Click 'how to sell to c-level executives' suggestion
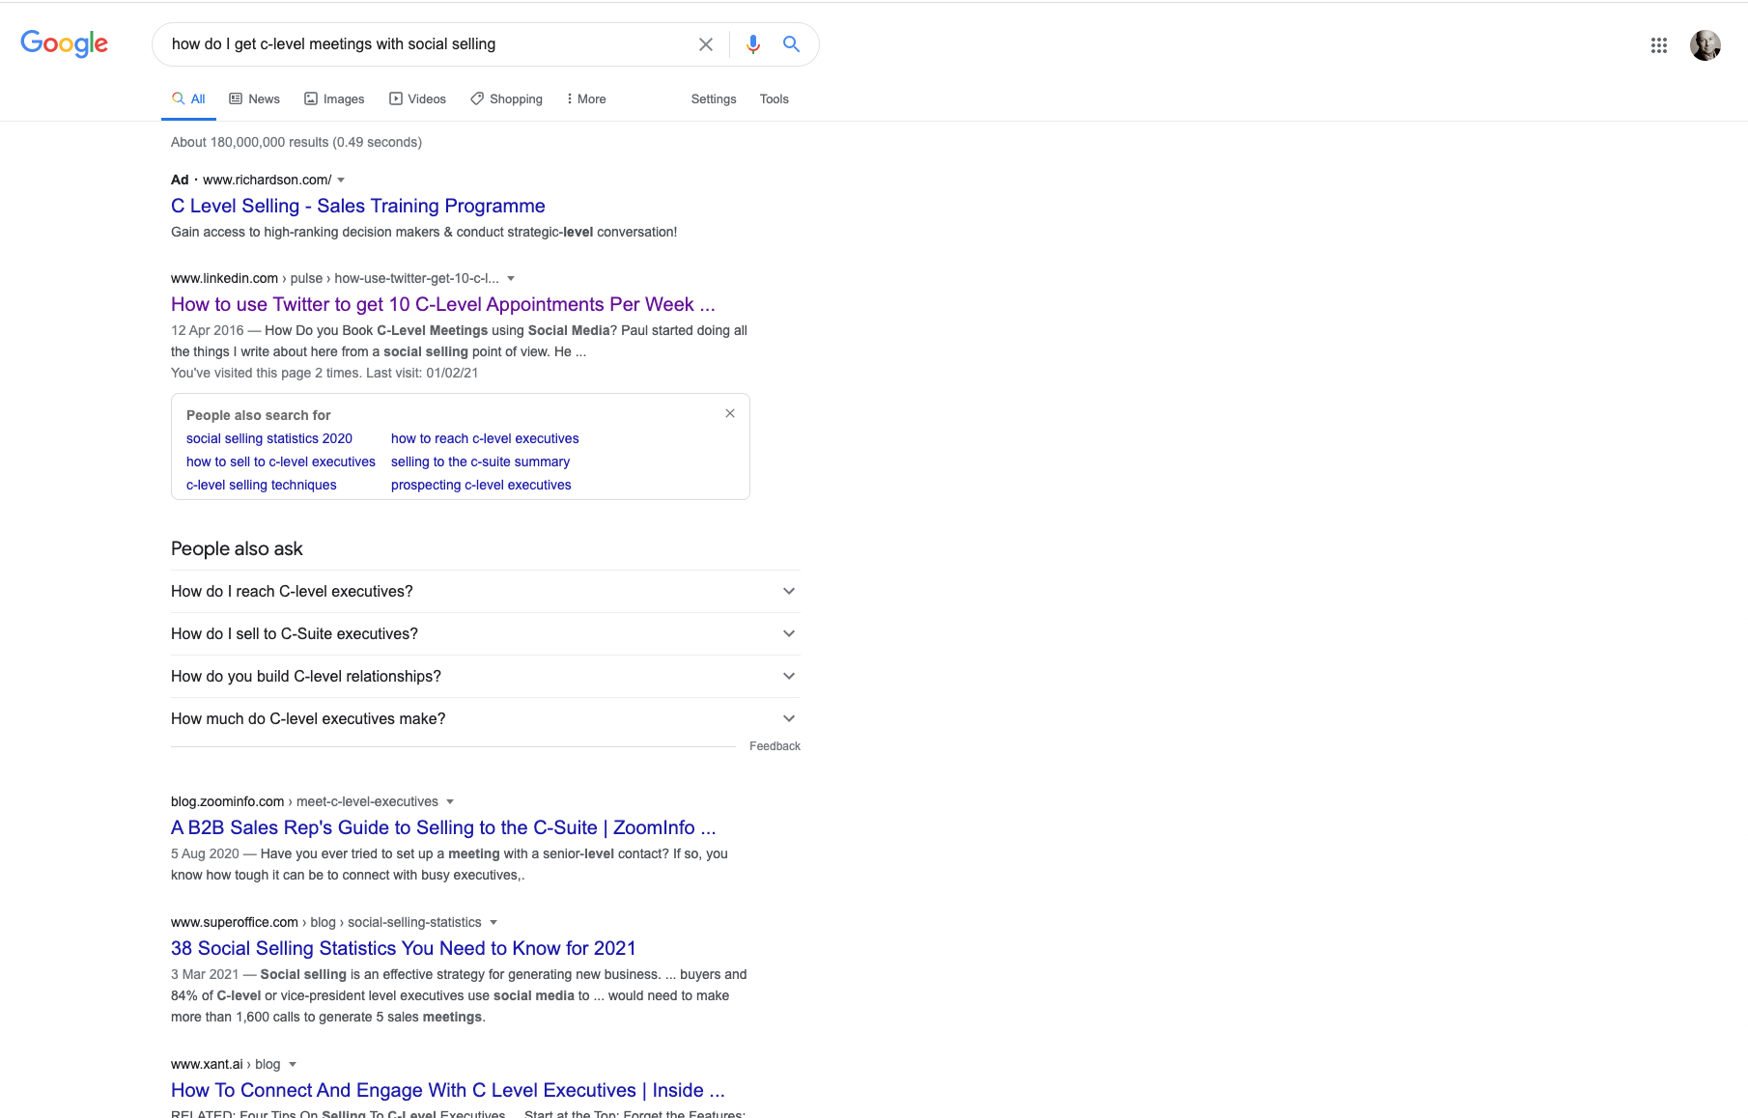 [281, 461]
